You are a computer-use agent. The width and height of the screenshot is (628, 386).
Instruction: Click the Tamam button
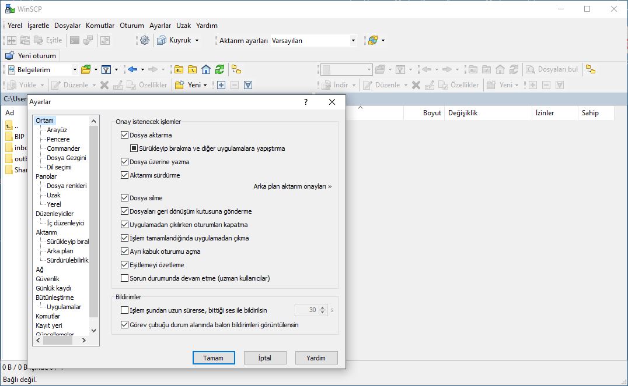214,358
